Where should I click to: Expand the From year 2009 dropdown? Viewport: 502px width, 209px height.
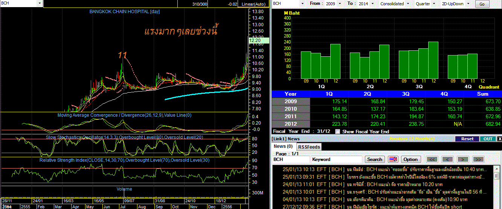(x=340, y=4)
